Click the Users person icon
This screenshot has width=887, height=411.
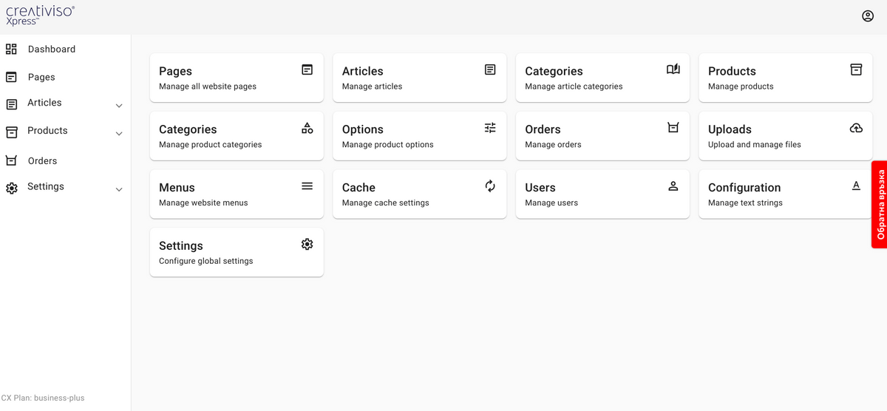673,186
